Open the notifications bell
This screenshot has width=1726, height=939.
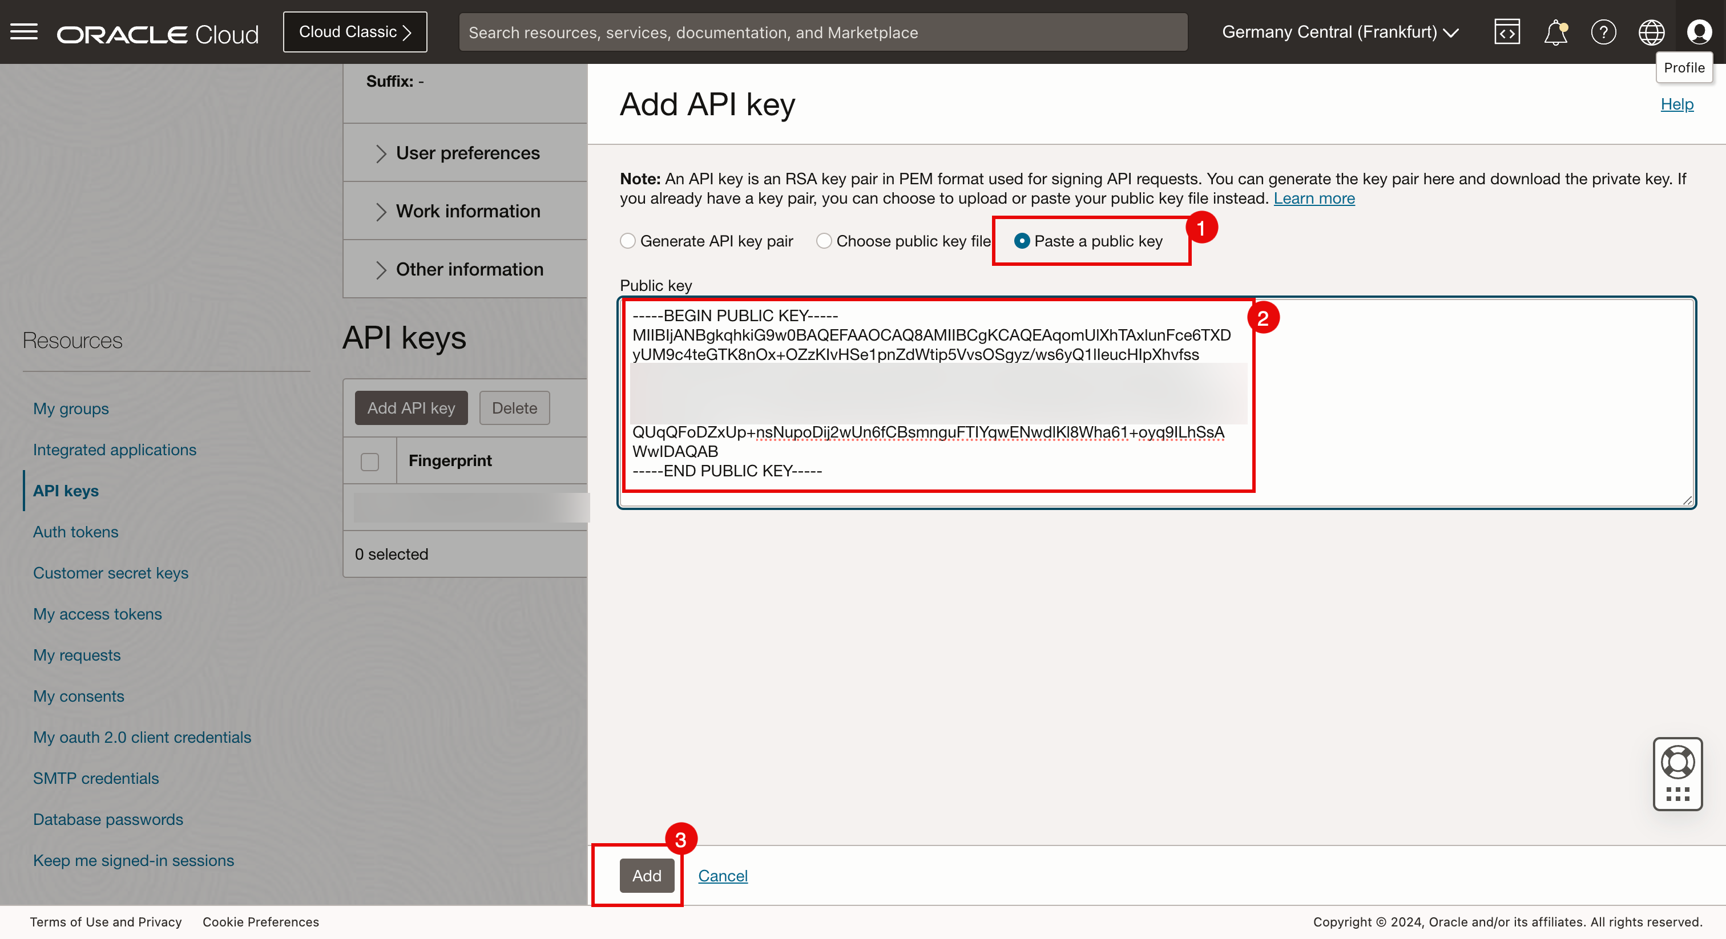point(1555,32)
